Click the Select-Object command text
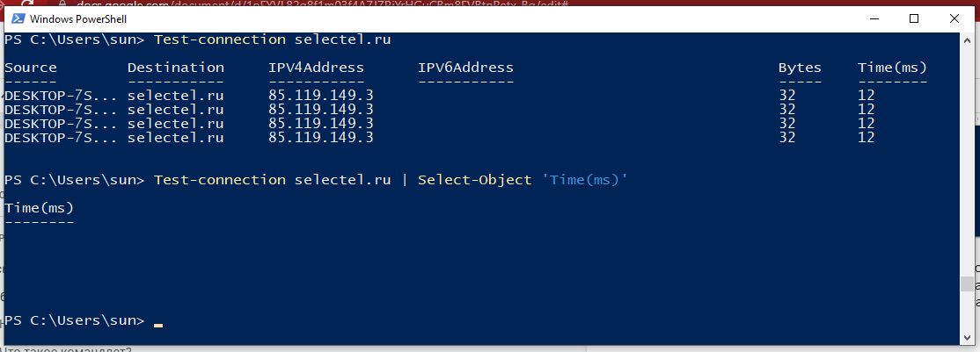This screenshot has height=352, width=980. tap(475, 180)
